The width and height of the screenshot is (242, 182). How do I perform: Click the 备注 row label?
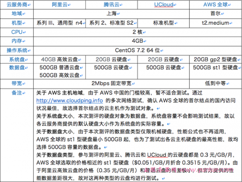click(17, 93)
